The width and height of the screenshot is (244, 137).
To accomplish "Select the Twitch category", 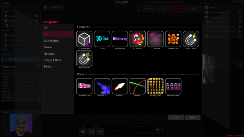I will (x=58, y=66).
